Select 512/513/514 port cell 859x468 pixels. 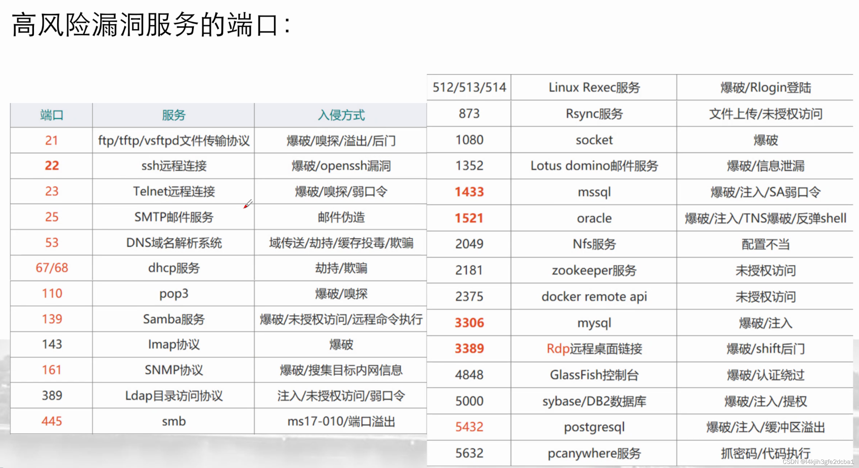tap(469, 87)
